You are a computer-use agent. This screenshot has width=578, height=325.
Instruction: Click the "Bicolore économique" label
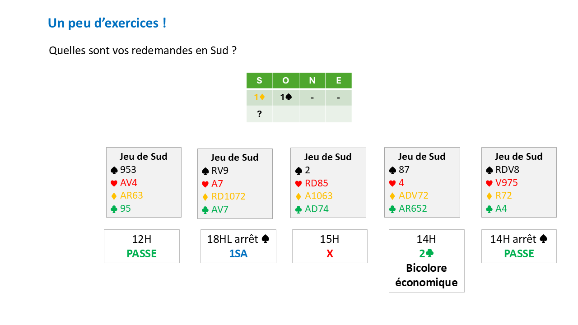[426, 275]
